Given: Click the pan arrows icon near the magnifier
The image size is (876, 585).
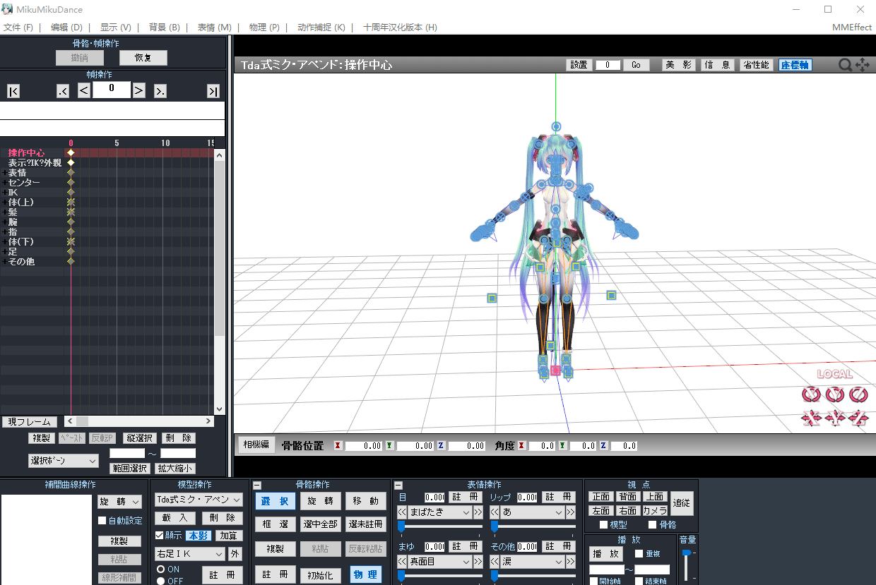Looking at the screenshot, I should pos(862,64).
